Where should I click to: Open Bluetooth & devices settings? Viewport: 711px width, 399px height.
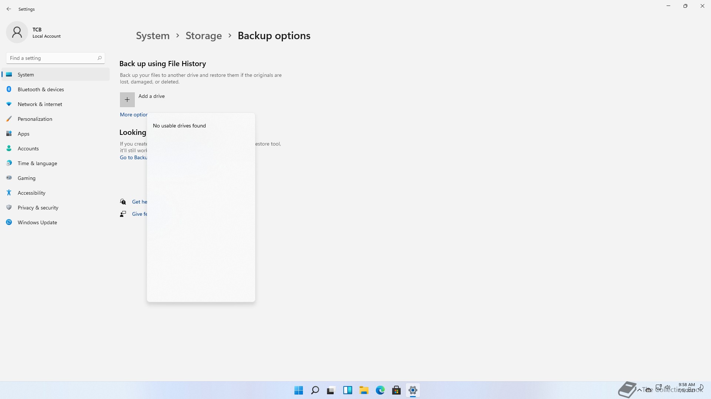[56, 89]
